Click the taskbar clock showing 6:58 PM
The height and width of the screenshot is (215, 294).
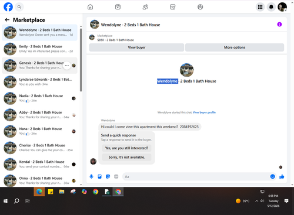273,201
